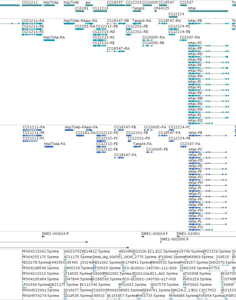Image resolution: width=236 pixels, height=300 pixels.
Task: Click the CG12201 gene label
Action: (134, 2)
